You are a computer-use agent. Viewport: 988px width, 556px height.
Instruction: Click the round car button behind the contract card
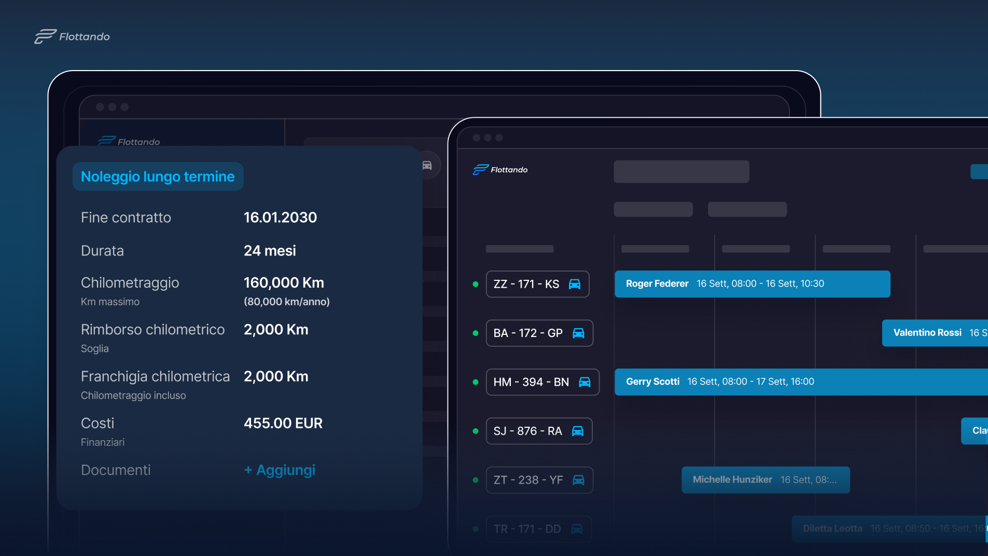(x=427, y=165)
